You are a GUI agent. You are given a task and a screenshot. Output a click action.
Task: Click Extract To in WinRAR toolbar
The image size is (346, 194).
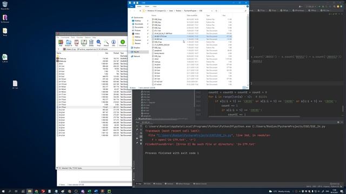pyautogui.click(x=69, y=43)
